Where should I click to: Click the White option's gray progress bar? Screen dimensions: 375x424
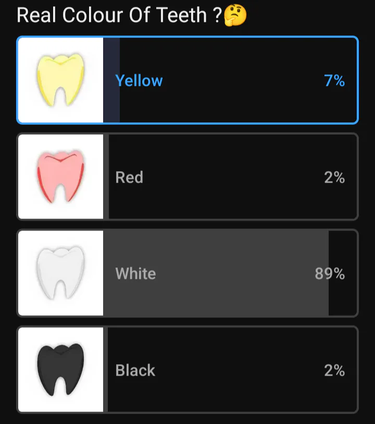pos(216,273)
